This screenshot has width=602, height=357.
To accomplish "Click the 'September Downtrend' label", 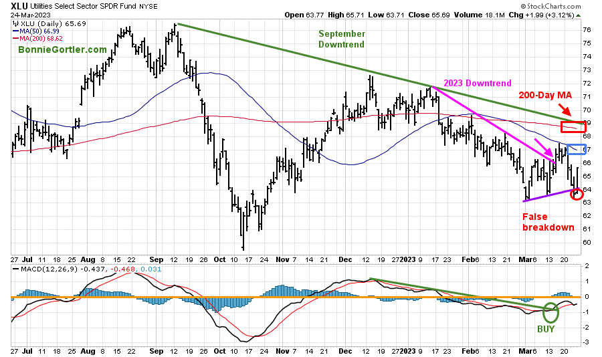I will [x=341, y=39].
